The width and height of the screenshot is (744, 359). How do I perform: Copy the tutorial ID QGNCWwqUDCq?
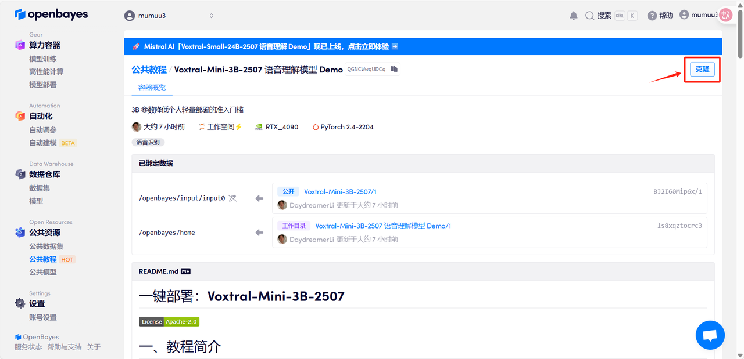[394, 69]
